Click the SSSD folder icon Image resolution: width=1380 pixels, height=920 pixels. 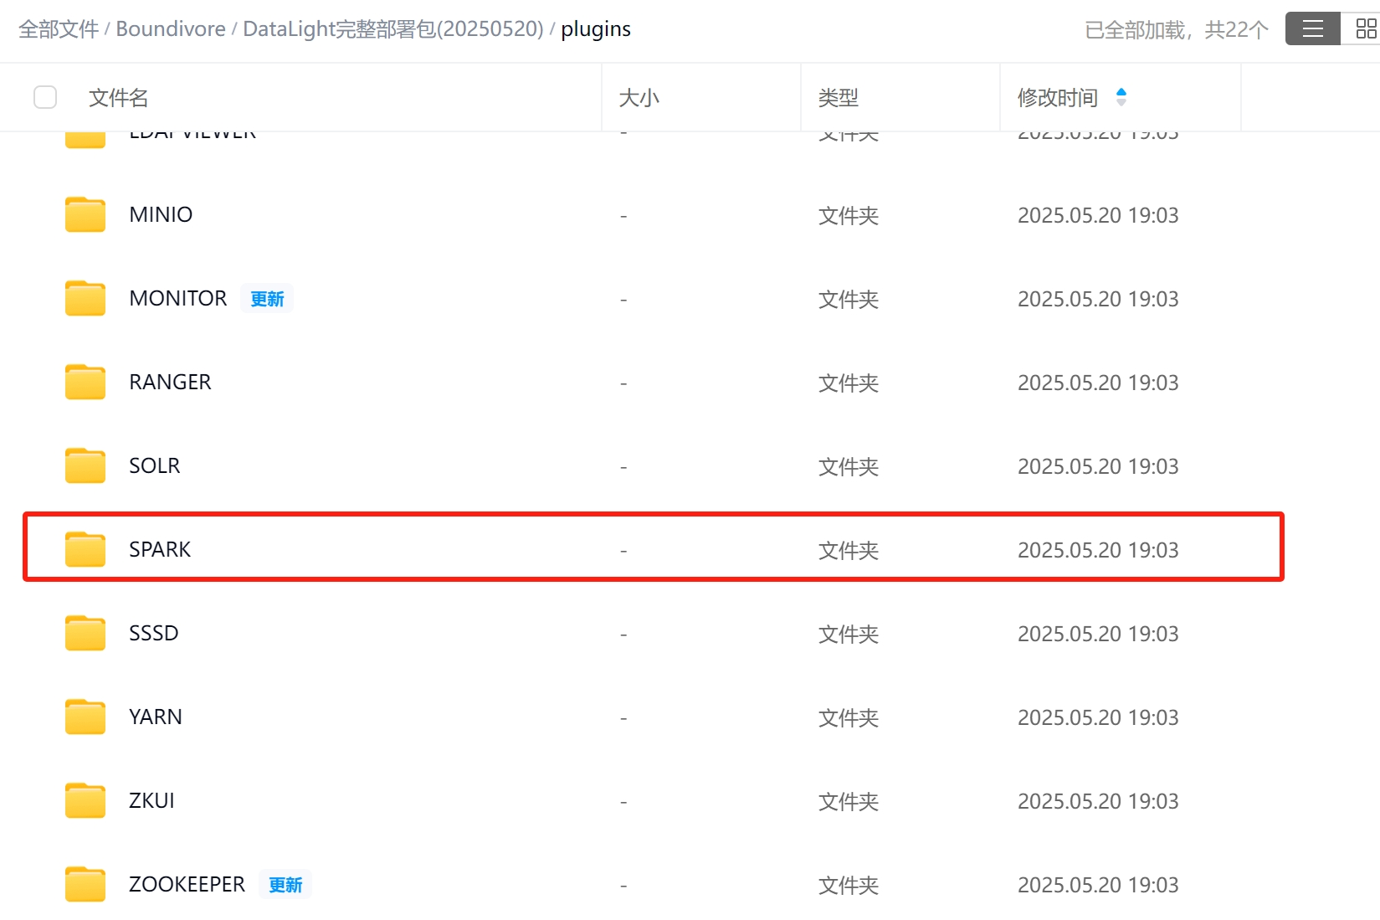85,633
